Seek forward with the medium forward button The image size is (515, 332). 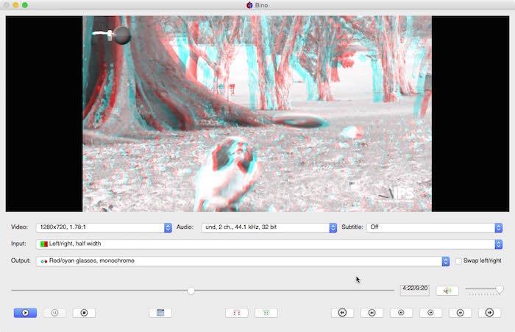(460, 313)
